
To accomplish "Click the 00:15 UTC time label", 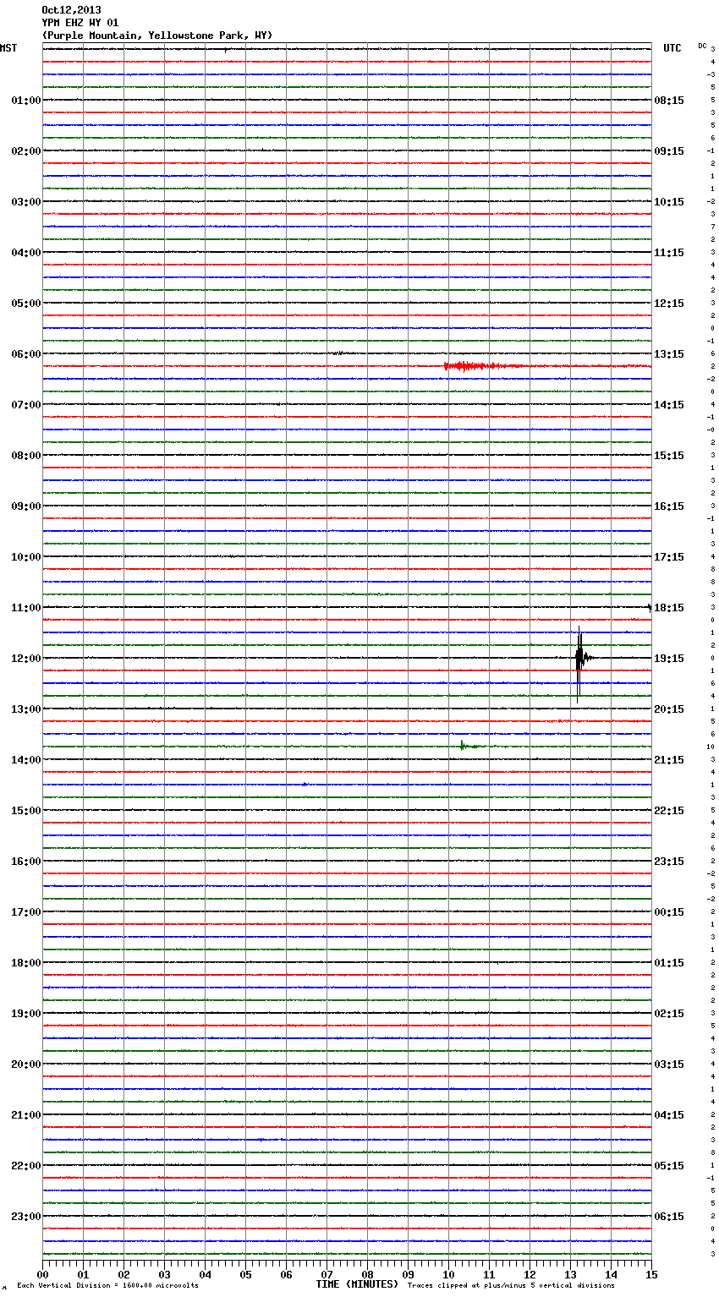I will coord(669,912).
